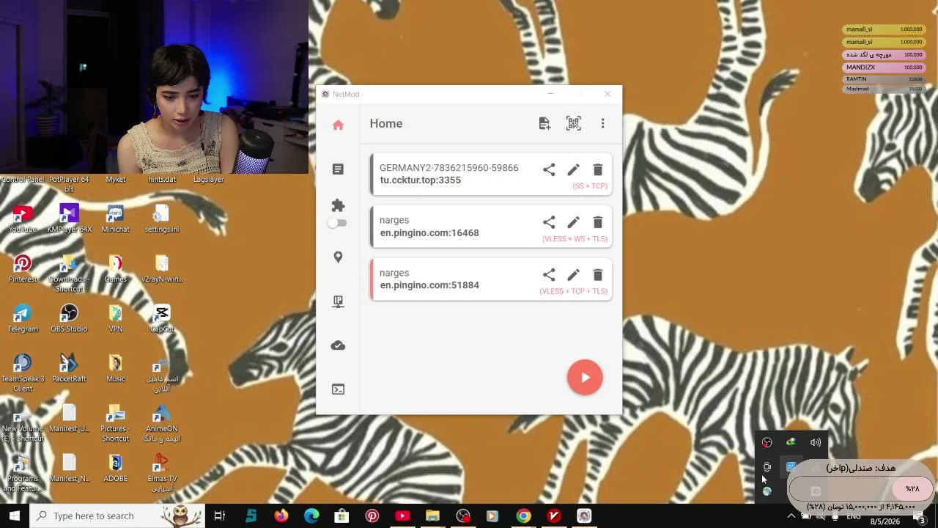Click the import config file icon

point(544,124)
